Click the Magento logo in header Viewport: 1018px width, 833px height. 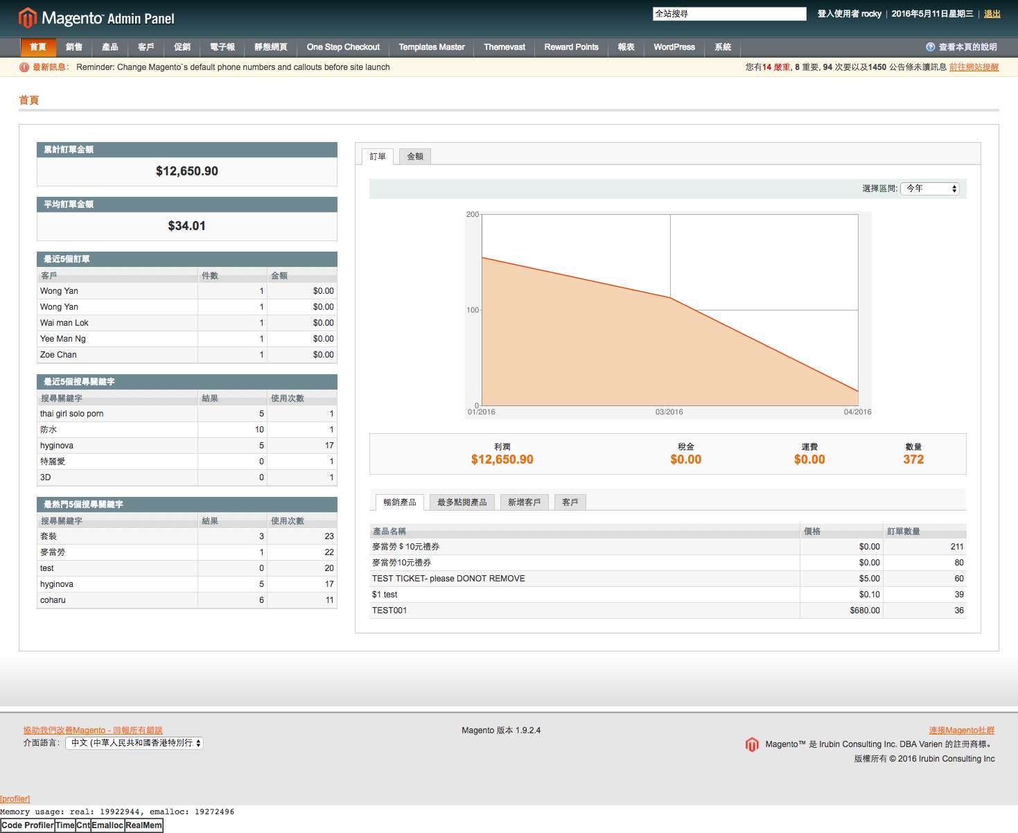(x=96, y=18)
